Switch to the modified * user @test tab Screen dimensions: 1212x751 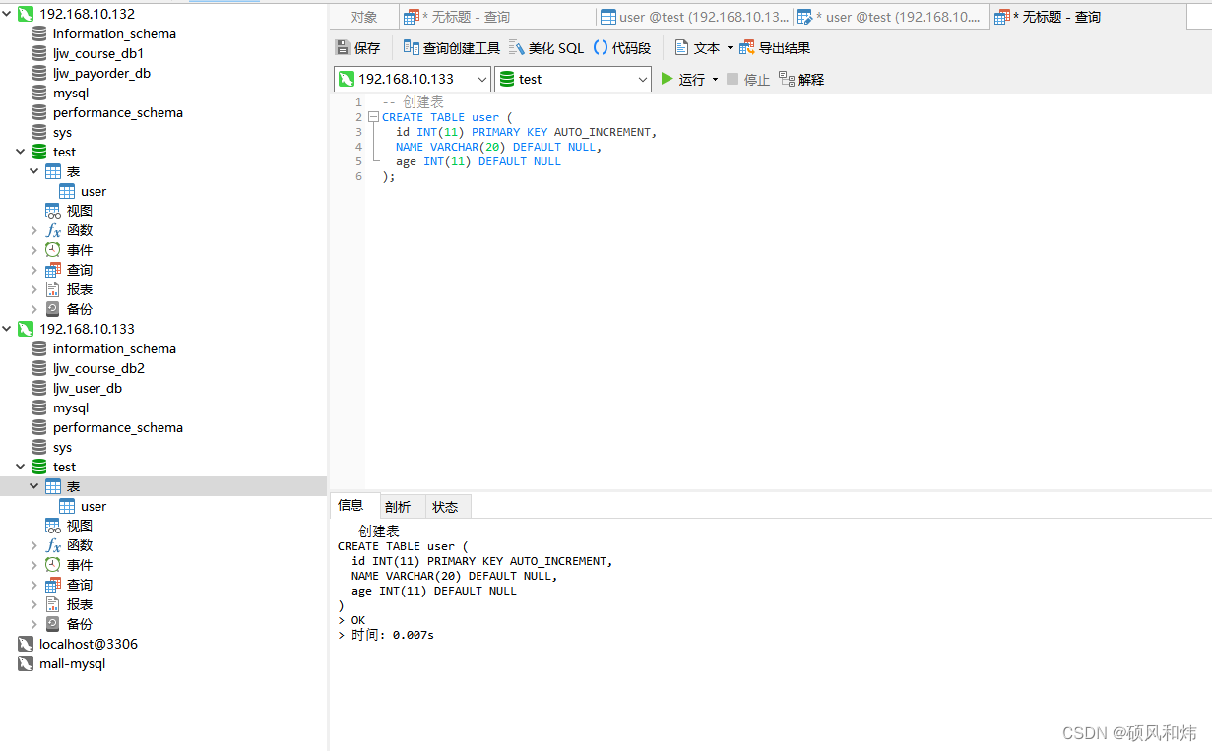pyautogui.click(x=891, y=17)
